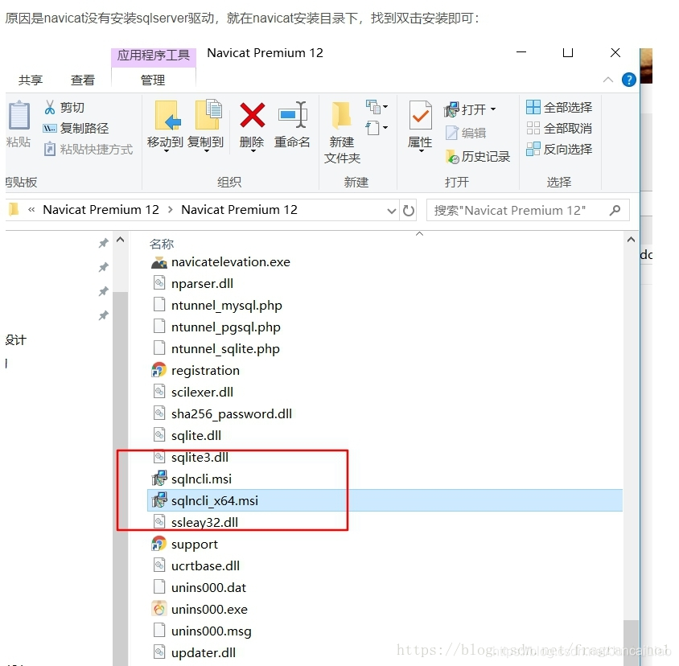Click the first pin icon in navigation pane
The height and width of the screenshot is (666, 679).
coord(103,243)
